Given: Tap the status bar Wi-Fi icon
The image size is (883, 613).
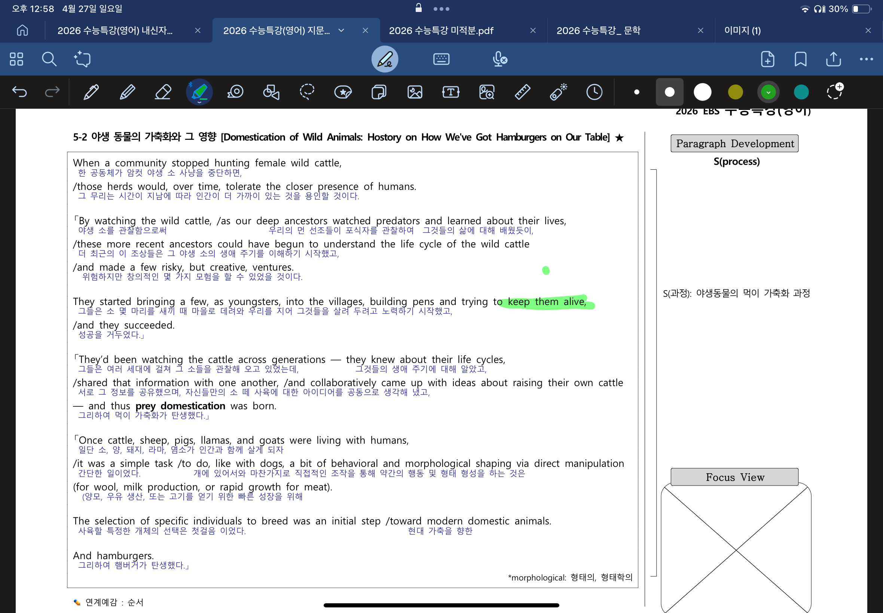Looking at the screenshot, I should coord(804,9).
